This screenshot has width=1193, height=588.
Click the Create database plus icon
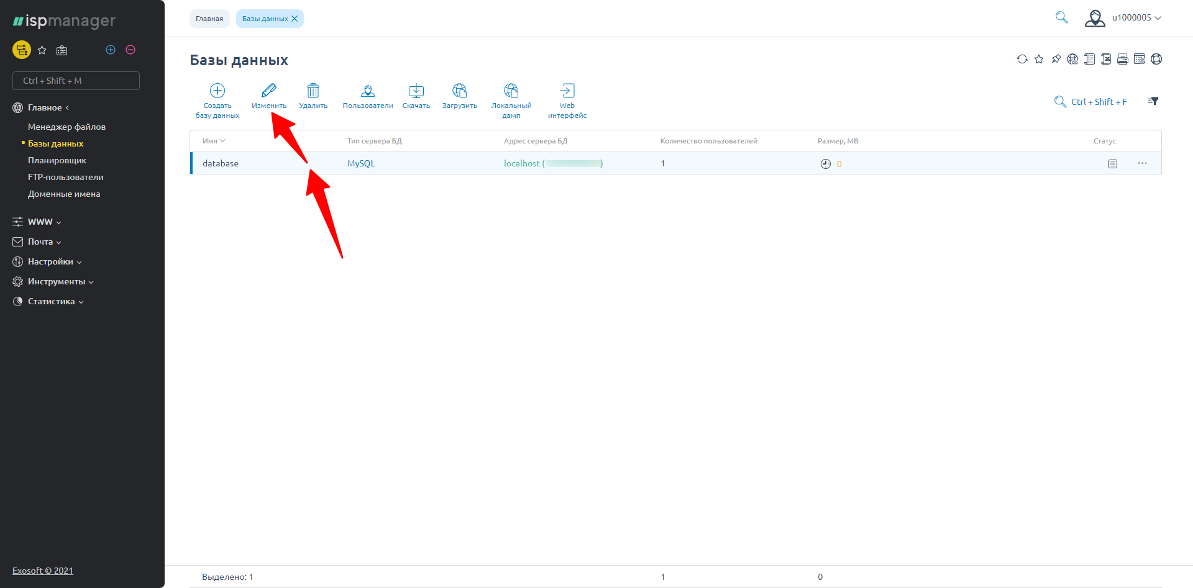217,91
